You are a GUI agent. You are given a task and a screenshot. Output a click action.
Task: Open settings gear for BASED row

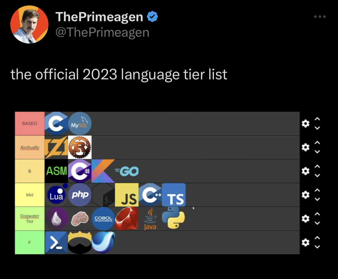[305, 123]
